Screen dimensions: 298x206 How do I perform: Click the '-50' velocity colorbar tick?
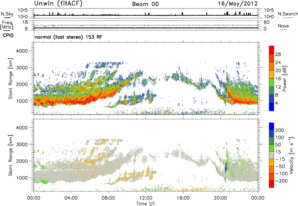click(280, 166)
